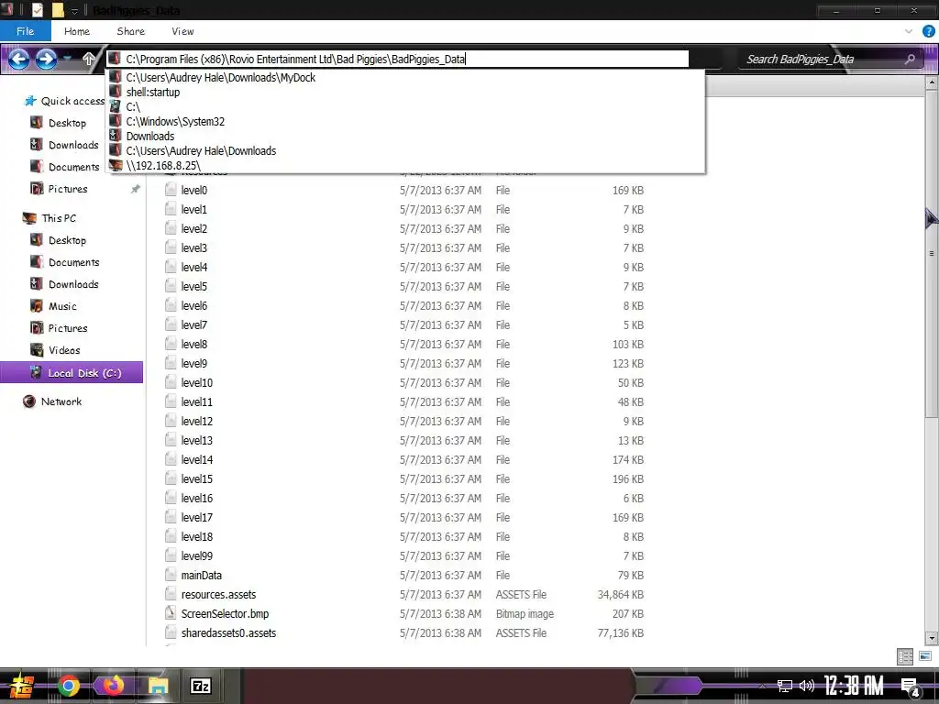The image size is (939, 704).
Task: Select the resources.assets file icon
Action: tap(171, 594)
